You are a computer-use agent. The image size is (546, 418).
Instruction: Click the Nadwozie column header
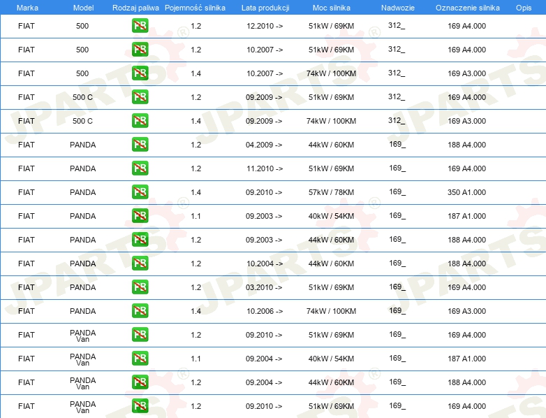pos(398,8)
